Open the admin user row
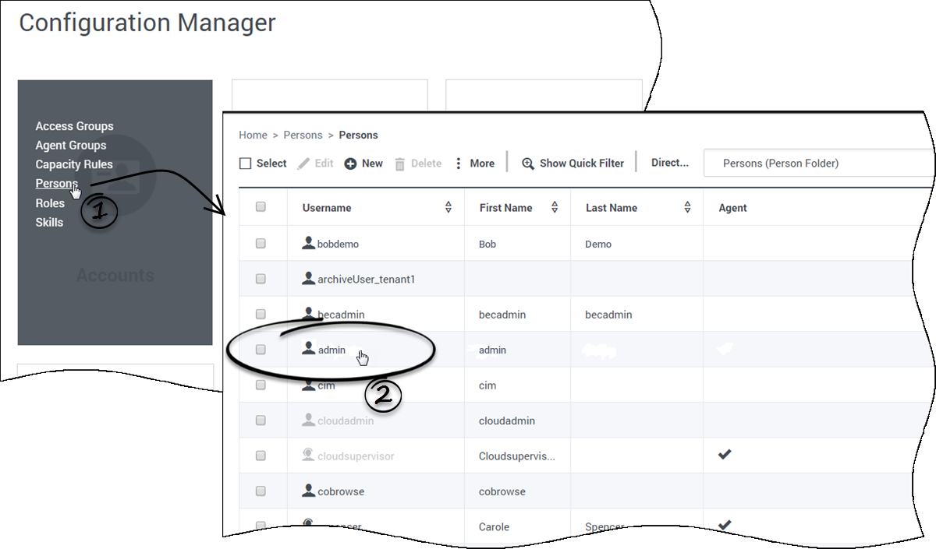The height and width of the screenshot is (549, 936). [x=331, y=350]
